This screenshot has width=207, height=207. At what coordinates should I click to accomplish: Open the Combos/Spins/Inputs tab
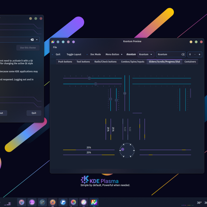[x=132, y=62]
